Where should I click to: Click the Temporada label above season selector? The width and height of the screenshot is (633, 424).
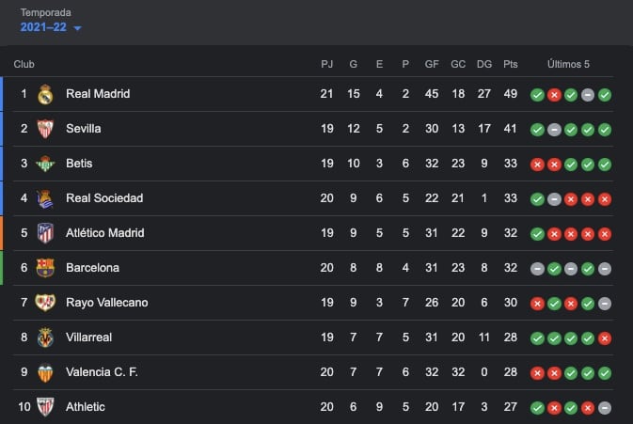[x=44, y=13]
